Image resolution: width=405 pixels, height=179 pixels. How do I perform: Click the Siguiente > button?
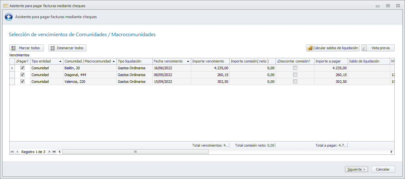(x=356, y=169)
